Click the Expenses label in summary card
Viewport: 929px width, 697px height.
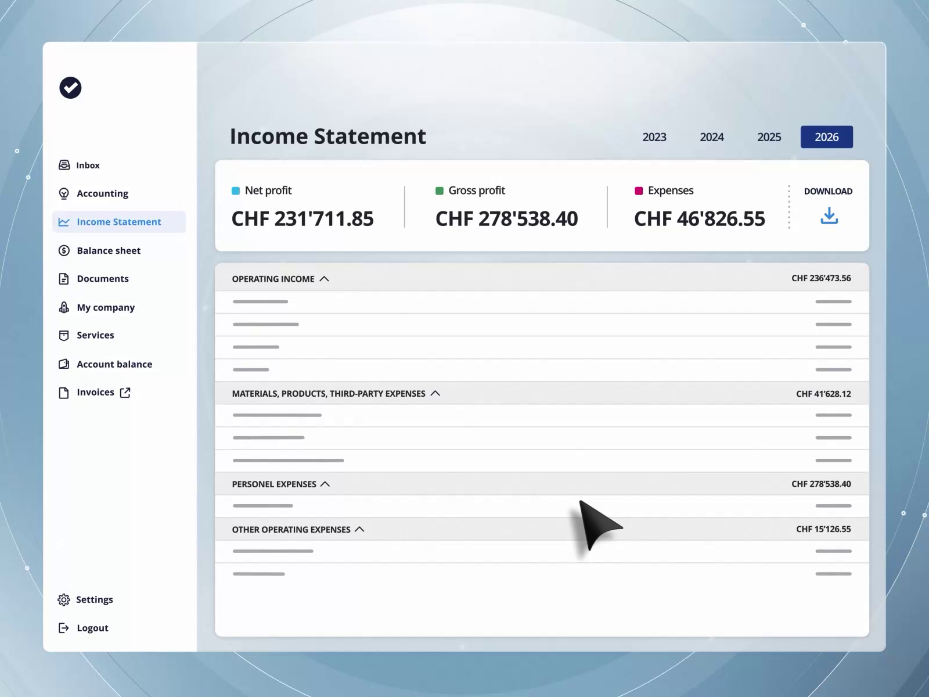[671, 191]
